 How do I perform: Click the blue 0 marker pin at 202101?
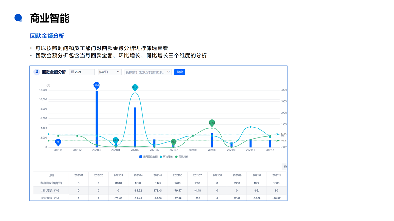pyautogui.click(x=58, y=142)
